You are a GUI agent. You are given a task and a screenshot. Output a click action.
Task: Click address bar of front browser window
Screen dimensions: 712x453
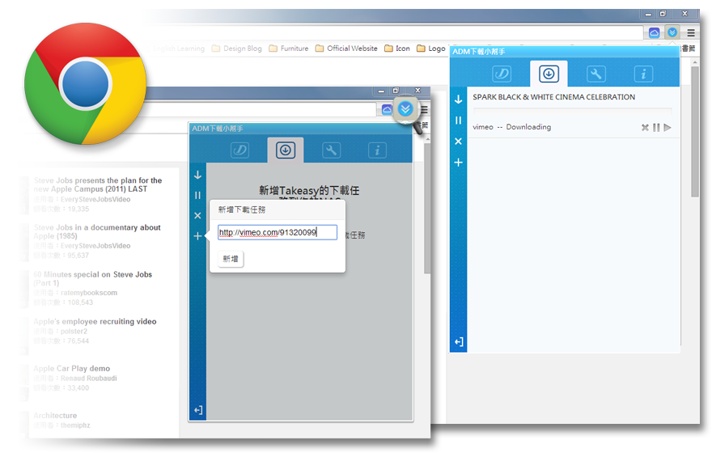click(261, 110)
